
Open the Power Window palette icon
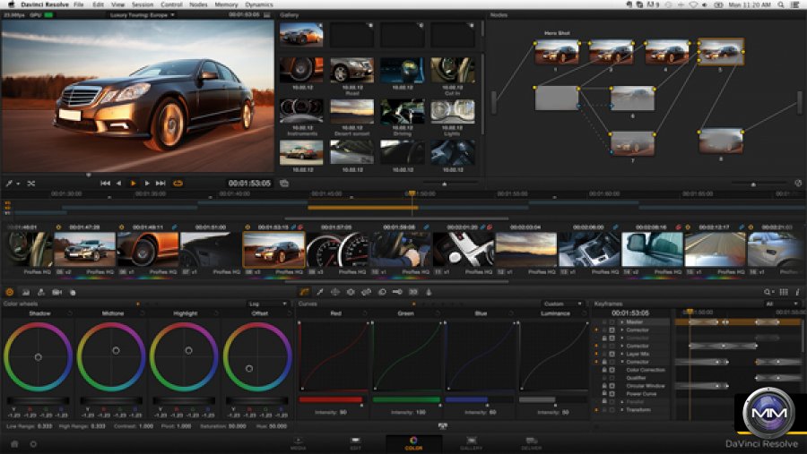335,292
